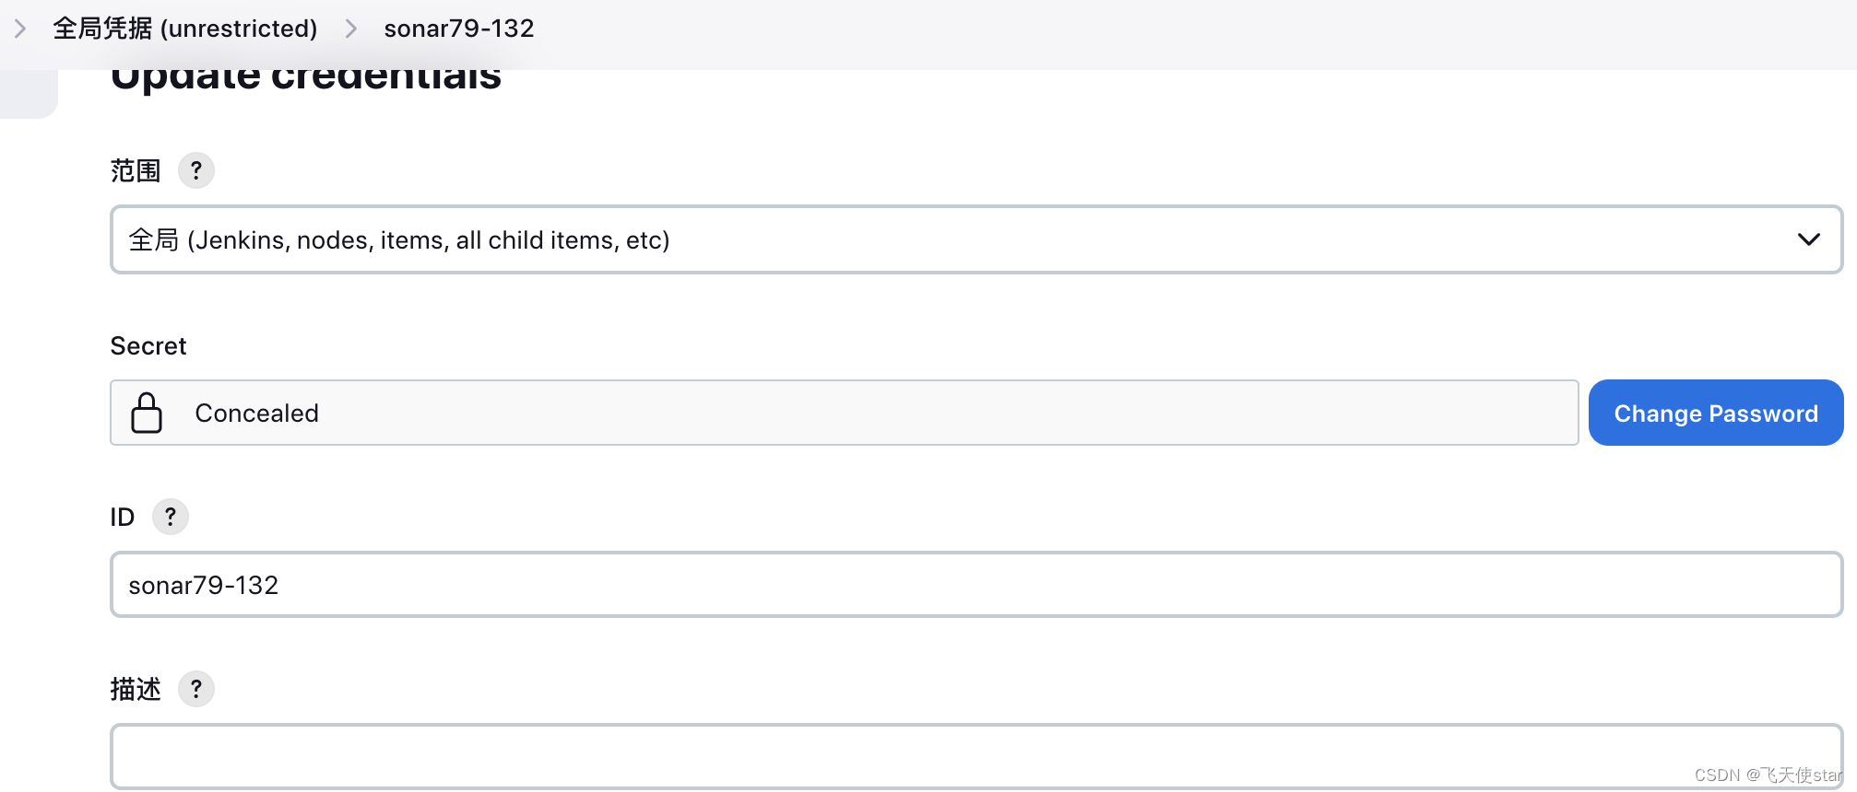This screenshot has width=1857, height=792.
Task: Navigate to 全局凭据 (unrestricted) breadcrumb
Action: pos(185,28)
